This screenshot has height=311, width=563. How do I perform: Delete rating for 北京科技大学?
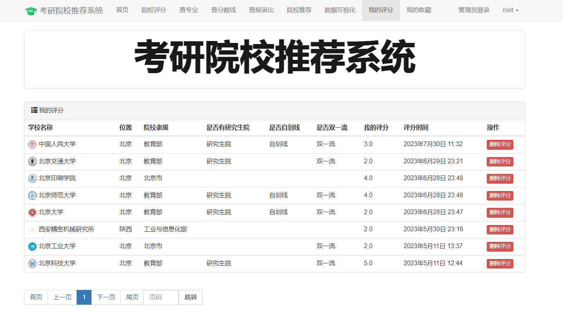click(500, 264)
